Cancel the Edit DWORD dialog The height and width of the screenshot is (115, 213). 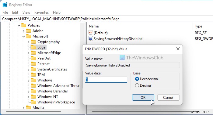click(168, 98)
